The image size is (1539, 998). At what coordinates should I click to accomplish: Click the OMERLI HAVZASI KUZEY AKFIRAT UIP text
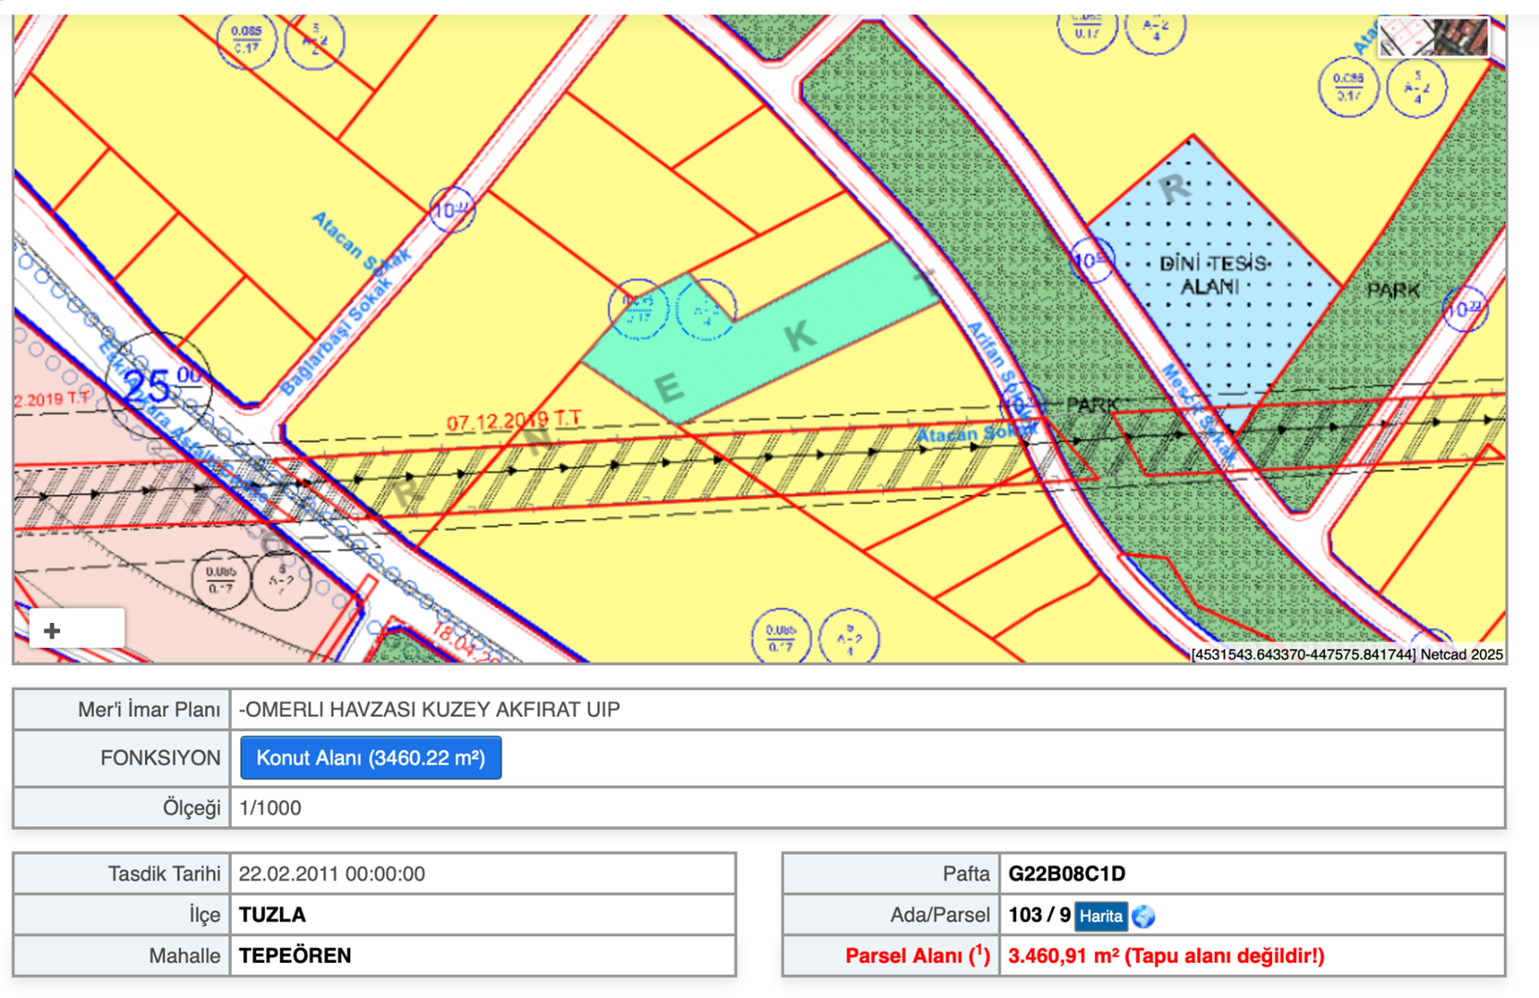(430, 710)
